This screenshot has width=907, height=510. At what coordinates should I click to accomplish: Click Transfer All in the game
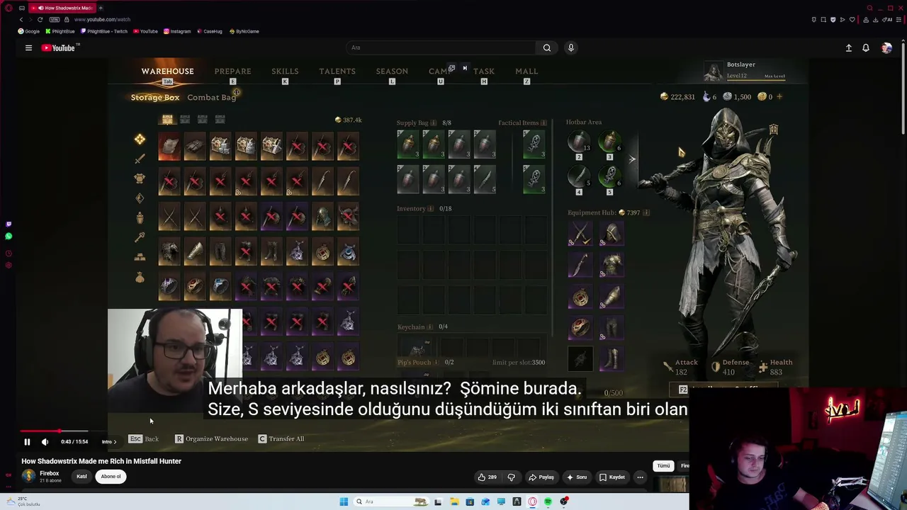pos(281,439)
